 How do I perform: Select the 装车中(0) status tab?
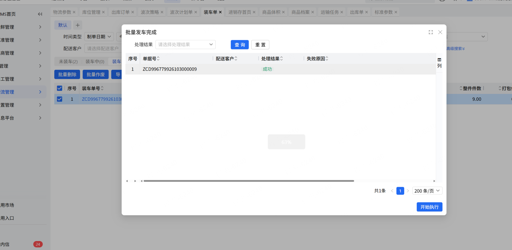click(x=95, y=62)
